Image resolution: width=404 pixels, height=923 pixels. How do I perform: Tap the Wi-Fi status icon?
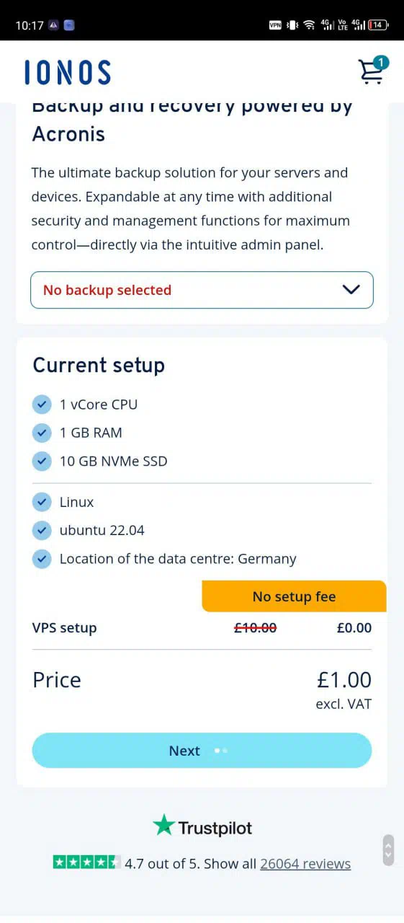pyautogui.click(x=309, y=25)
